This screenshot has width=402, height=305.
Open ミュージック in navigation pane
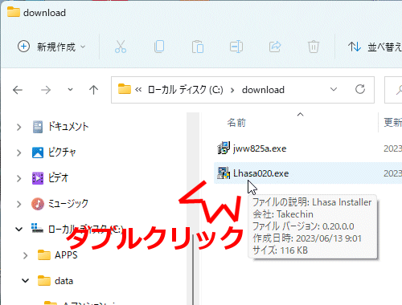pos(68,204)
